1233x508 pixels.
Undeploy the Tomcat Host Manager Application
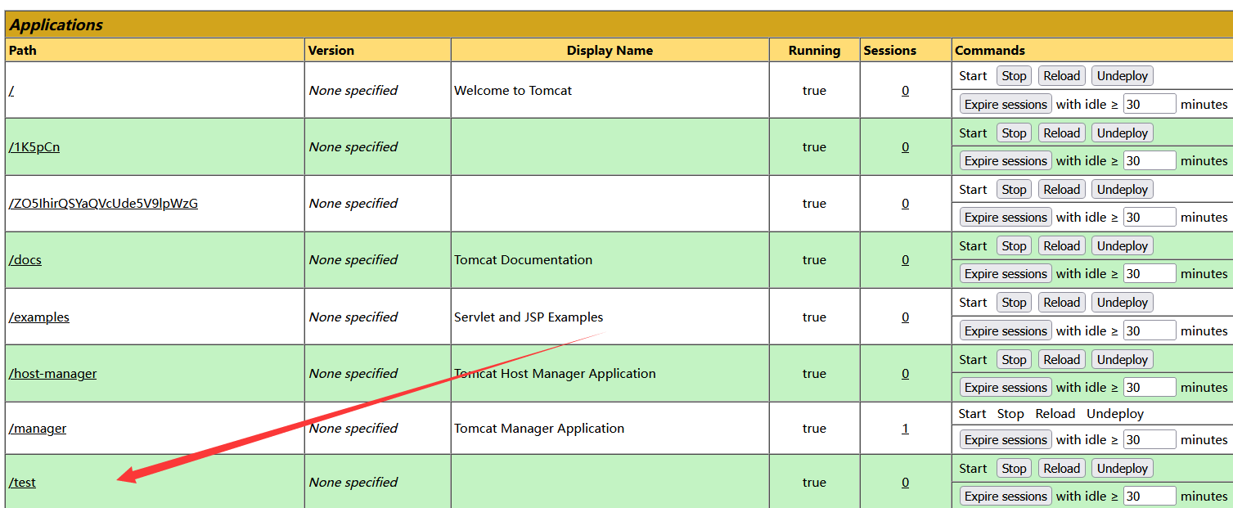(x=1123, y=360)
